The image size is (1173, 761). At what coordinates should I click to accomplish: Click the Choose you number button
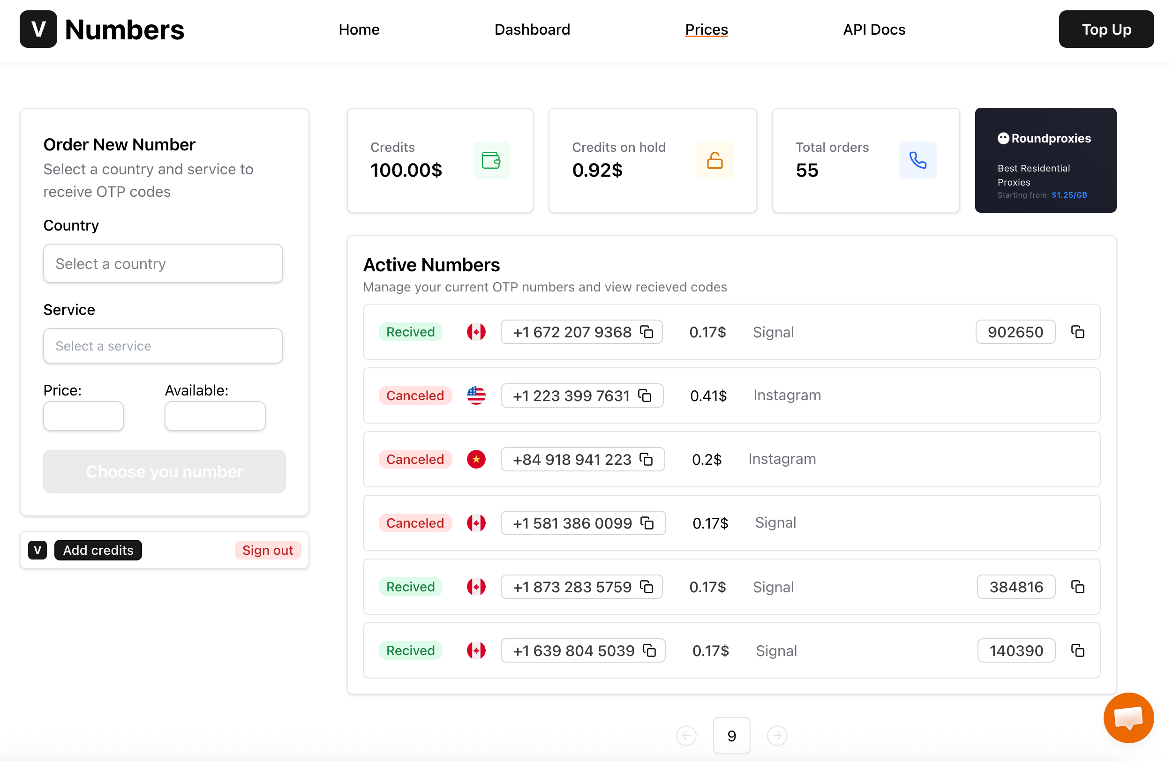(165, 471)
